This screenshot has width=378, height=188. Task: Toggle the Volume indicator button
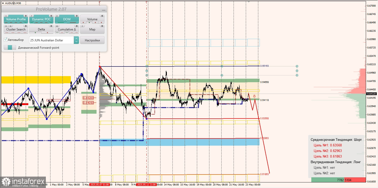[92, 19]
